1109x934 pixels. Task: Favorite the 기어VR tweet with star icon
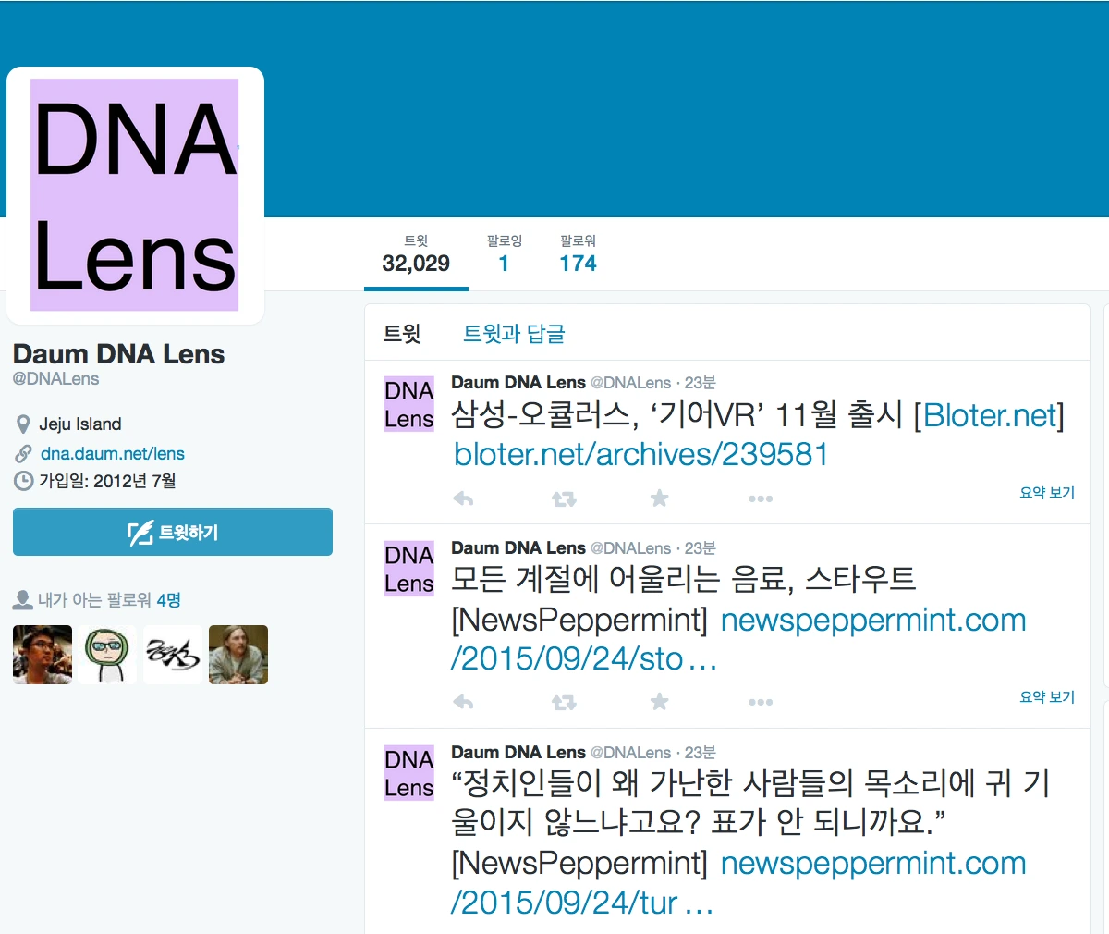(659, 498)
